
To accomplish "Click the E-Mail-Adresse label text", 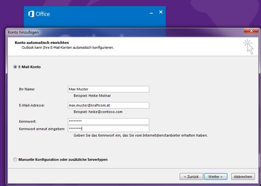I will tap(32, 105).
